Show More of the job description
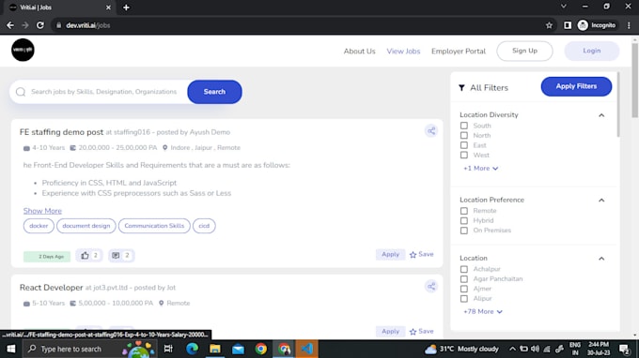The image size is (639, 358). (x=42, y=211)
